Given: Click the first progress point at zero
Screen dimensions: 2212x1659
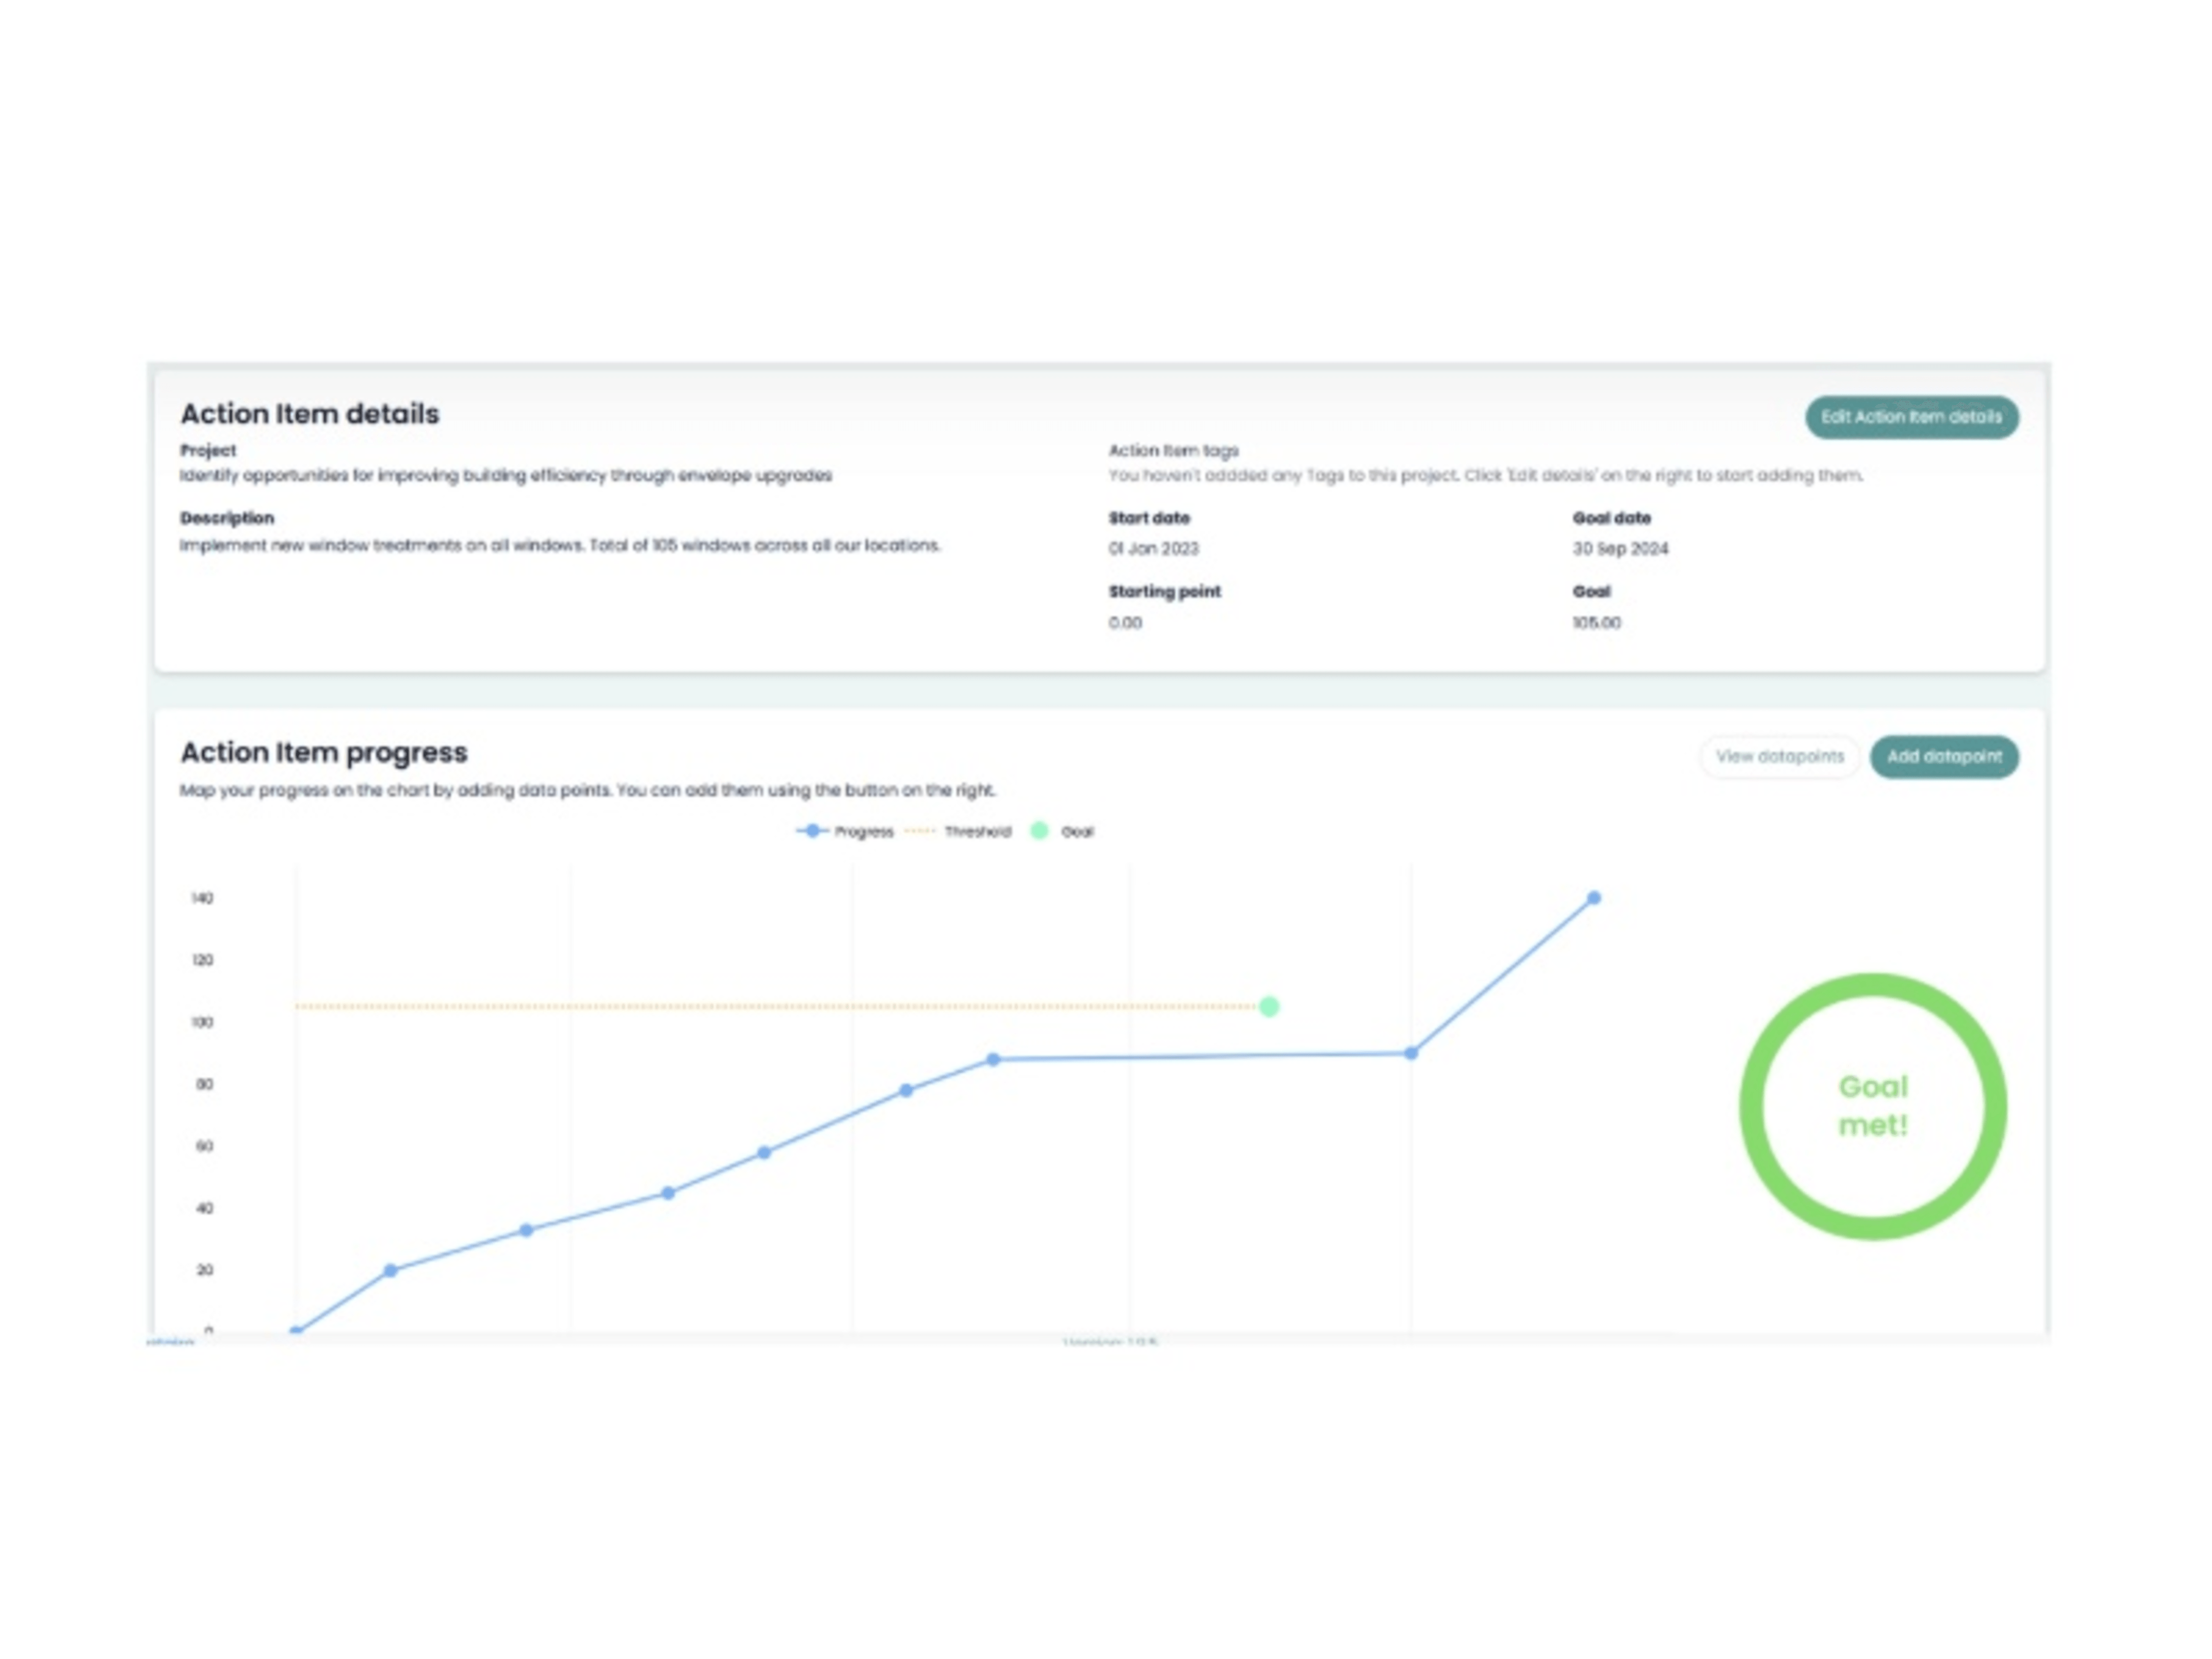Looking at the screenshot, I should click(296, 1331).
